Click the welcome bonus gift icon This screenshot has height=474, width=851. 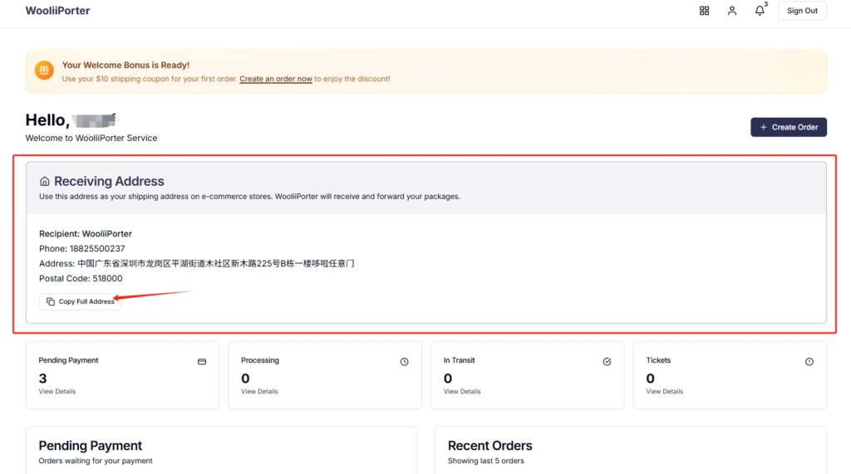coord(44,70)
